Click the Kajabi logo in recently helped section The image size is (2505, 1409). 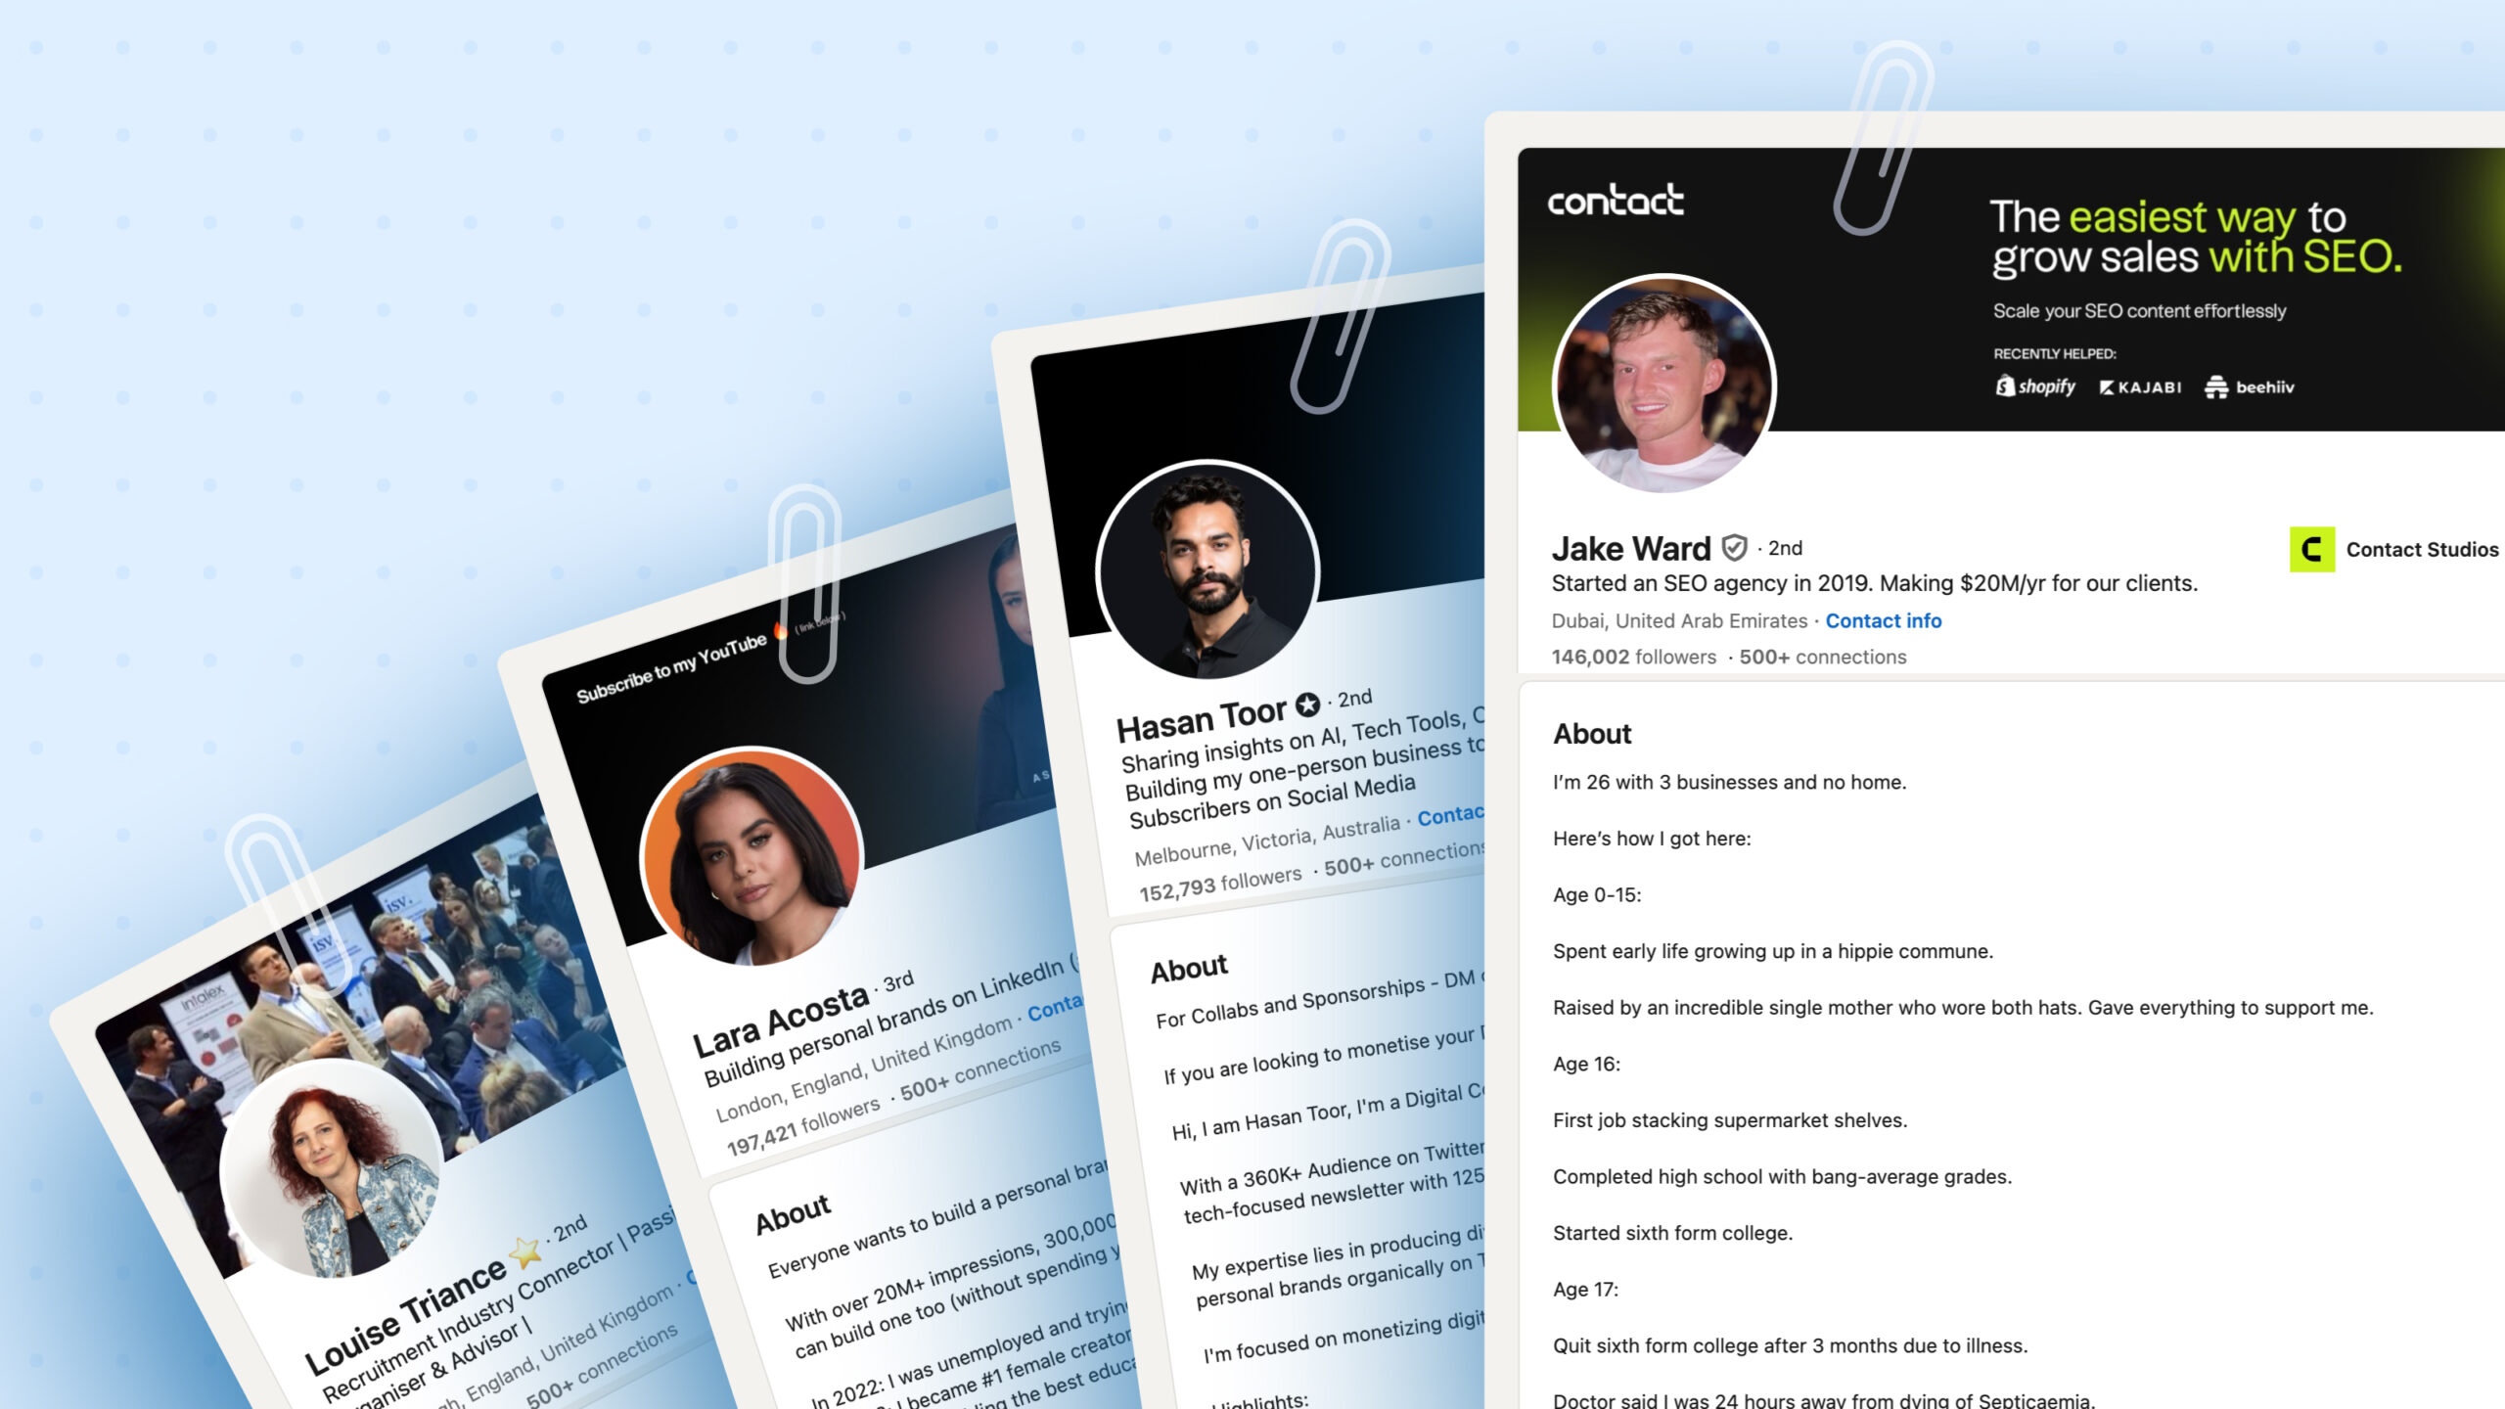pos(2138,387)
